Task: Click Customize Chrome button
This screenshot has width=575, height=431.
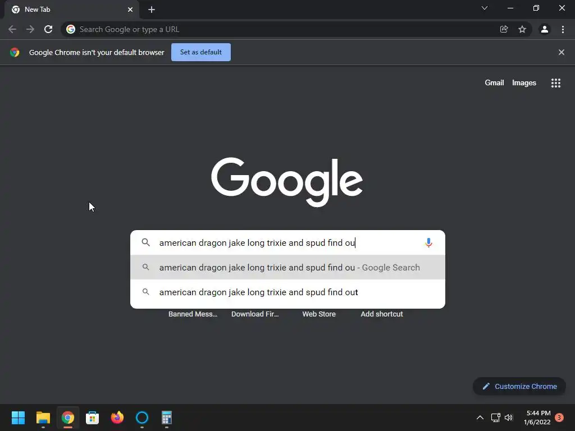Action: [x=519, y=386]
